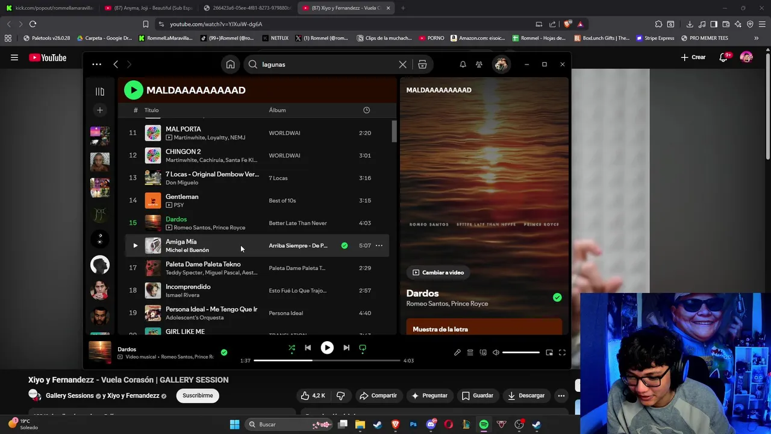Select the Gentleman track row
This screenshot has width=771, height=434.
(257, 200)
